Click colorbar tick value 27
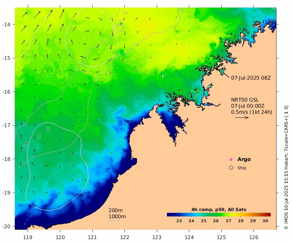 pyautogui.click(x=228, y=221)
